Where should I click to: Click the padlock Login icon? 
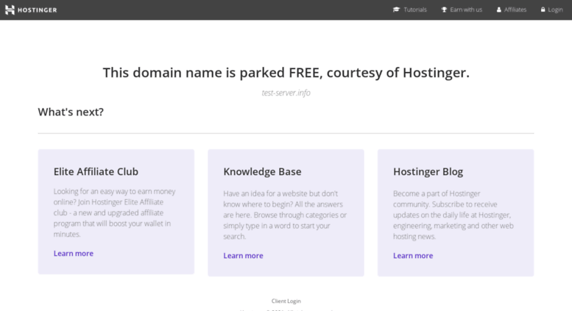(x=543, y=10)
